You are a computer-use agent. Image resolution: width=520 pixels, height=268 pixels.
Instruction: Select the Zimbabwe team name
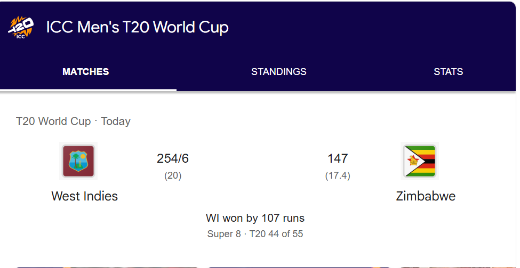pyautogui.click(x=426, y=196)
